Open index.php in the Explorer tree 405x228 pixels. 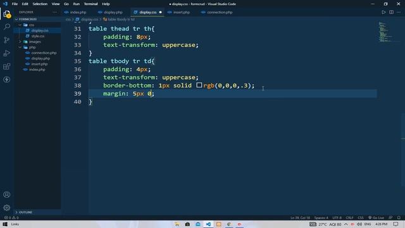coord(37,70)
